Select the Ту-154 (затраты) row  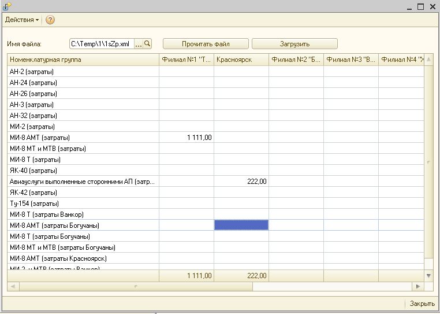click(215, 203)
